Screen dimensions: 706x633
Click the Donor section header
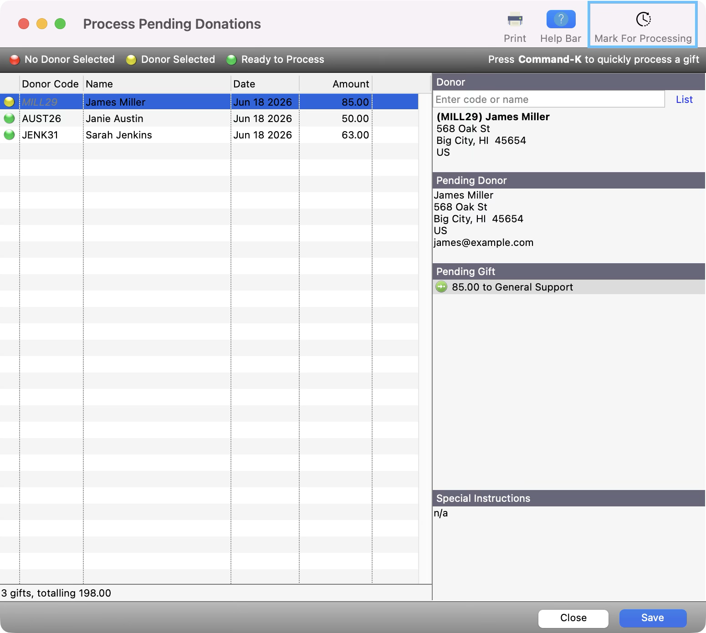[569, 82]
